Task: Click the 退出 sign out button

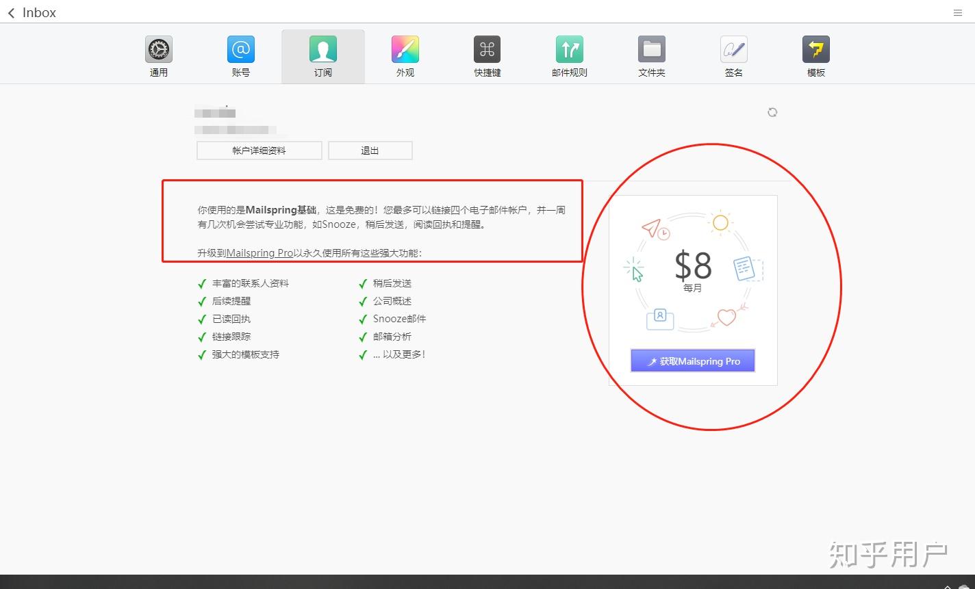Action: pyautogui.click(x=370, y=150)
